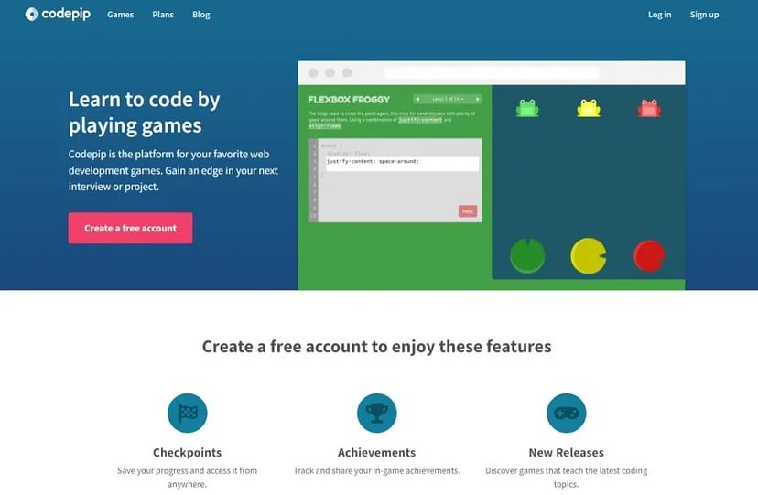758x495 pixels.
Task: Click "Learn to code by playing games" headline
Action: [x=144, y=112]
